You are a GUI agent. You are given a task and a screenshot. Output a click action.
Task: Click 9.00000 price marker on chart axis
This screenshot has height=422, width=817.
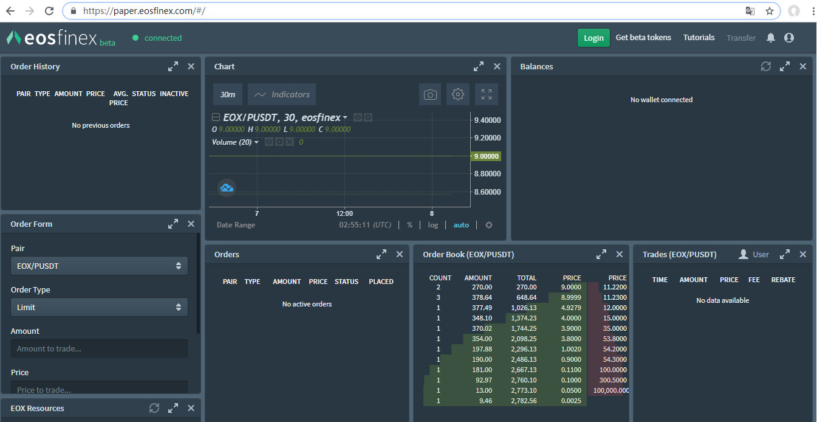(486, 156)
